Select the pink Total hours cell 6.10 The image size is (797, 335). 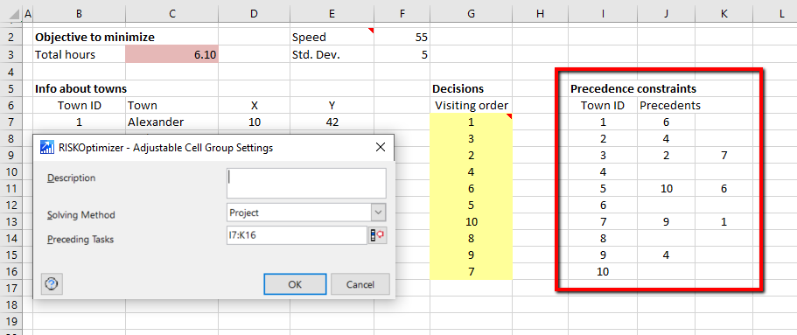tap(171, 55)
